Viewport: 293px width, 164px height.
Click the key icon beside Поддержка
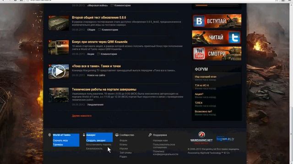point(150,135)
